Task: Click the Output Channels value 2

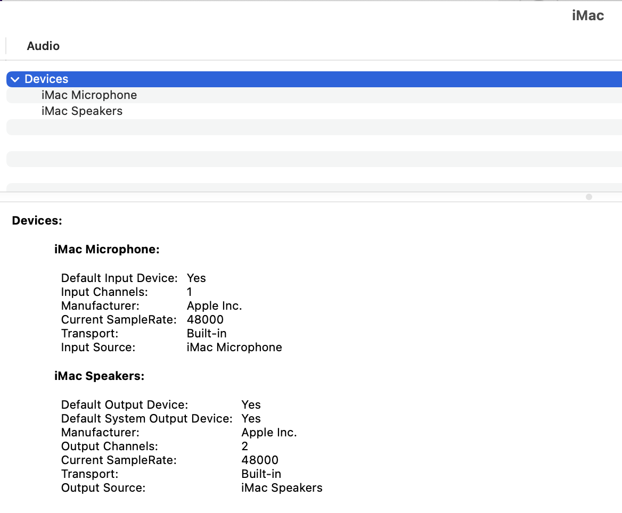Action: [x=245, y=446]
